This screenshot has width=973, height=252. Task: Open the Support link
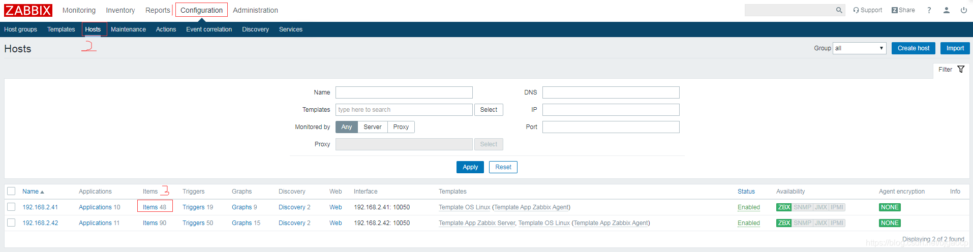pos(867,10)
